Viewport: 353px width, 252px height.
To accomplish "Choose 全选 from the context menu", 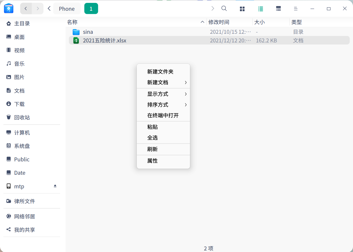I will pos(163,138).
